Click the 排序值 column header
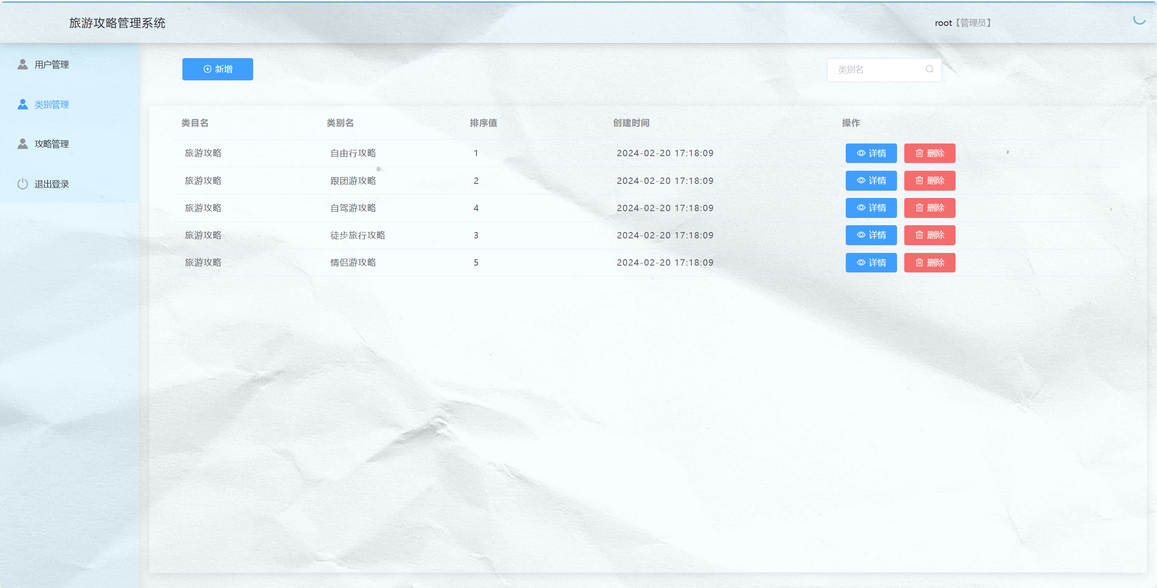Image resolution: width=1157 pixels, height=588 pixels. coord(483,123)
